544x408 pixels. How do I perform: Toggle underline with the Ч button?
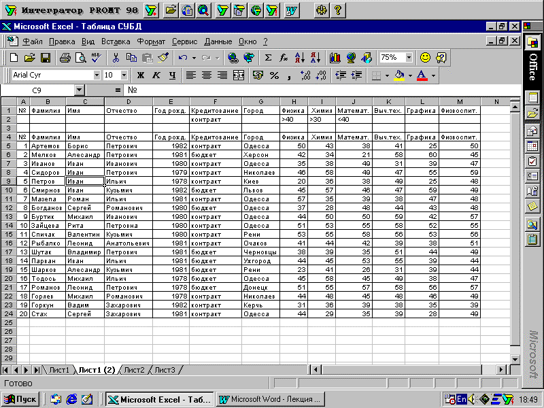tap(172, 75)
